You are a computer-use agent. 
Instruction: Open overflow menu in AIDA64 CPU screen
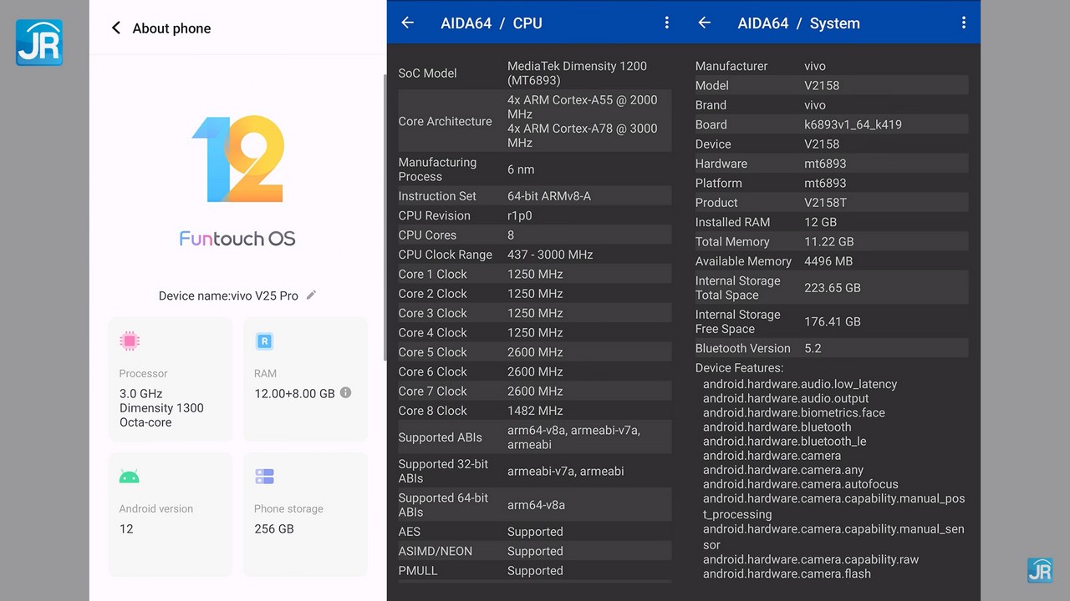pos(666,23)
